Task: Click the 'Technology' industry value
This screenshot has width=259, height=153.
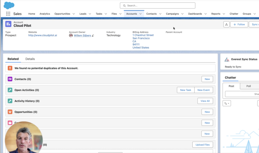Action: [x=113, y=35]
